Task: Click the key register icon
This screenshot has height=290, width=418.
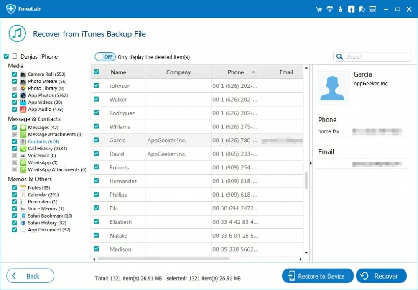Action: click(341, 9)
